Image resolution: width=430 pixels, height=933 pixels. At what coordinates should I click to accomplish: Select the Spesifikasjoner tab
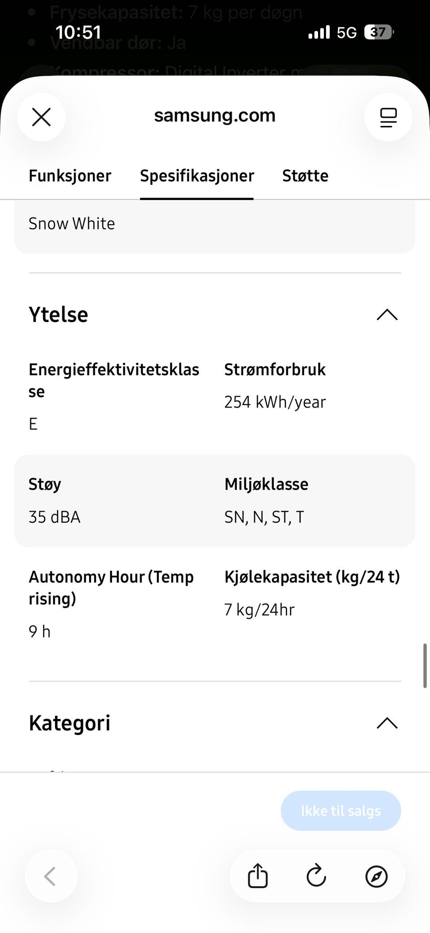tap(197, 176)
